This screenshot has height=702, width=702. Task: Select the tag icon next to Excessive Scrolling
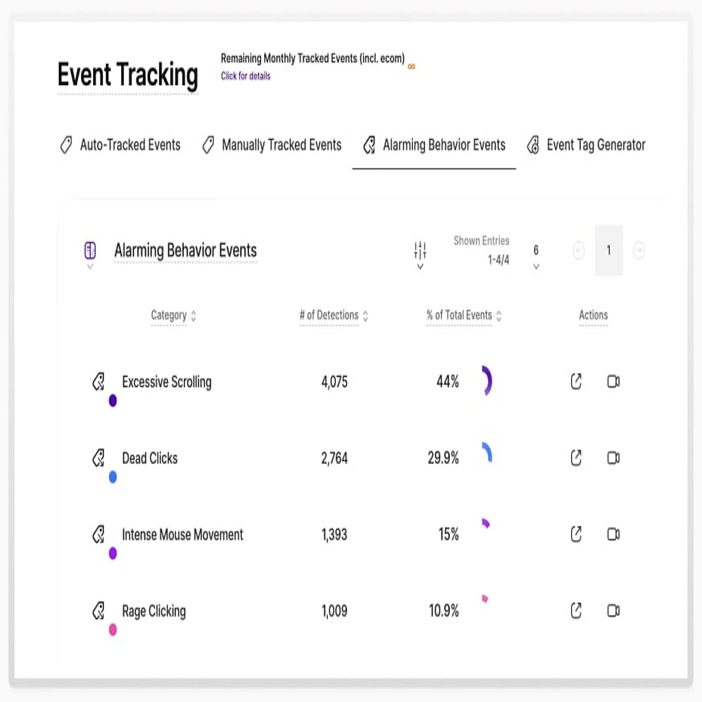coord(99,381)
